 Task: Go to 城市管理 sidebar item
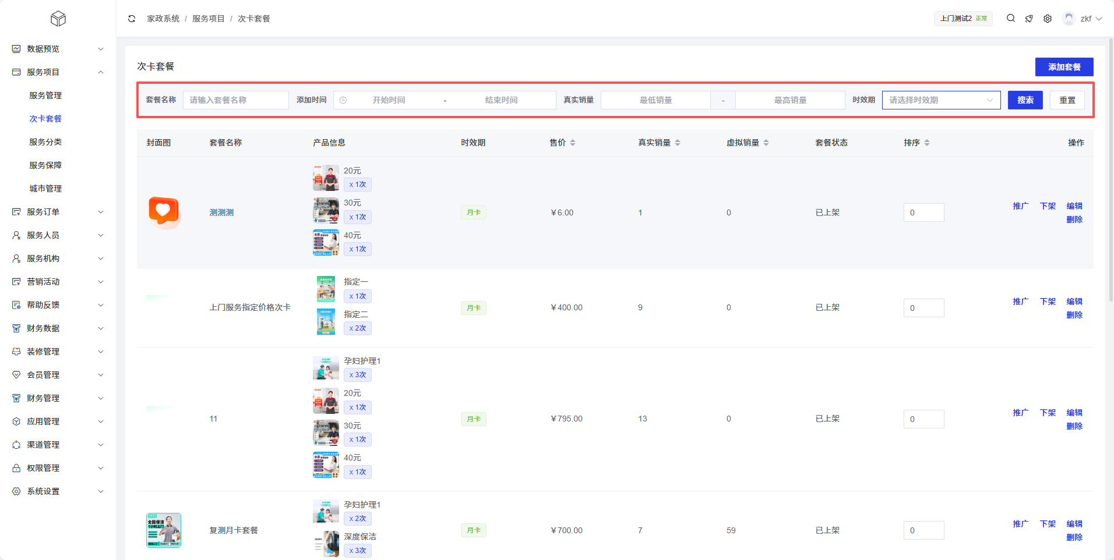[45, 189]
